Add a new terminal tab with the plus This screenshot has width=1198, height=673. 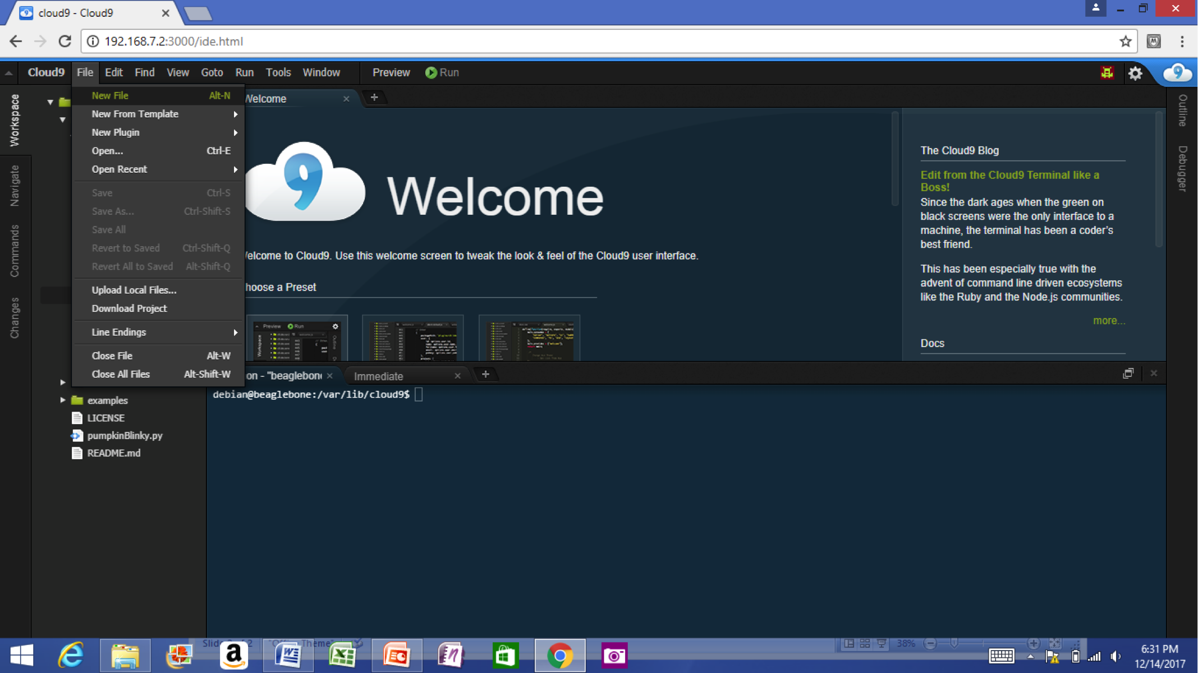tap(485, 375)
